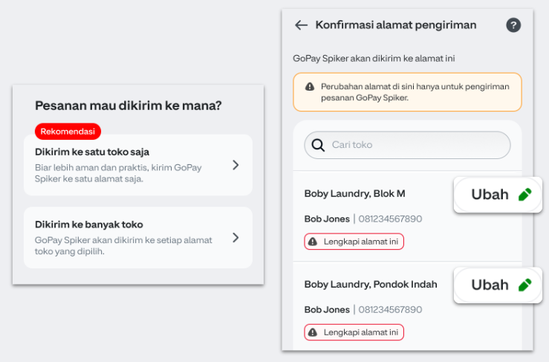Focus the Cari toko search field
Image resolution: width=549 pixels, height=362 pixels.
point(416,145)
